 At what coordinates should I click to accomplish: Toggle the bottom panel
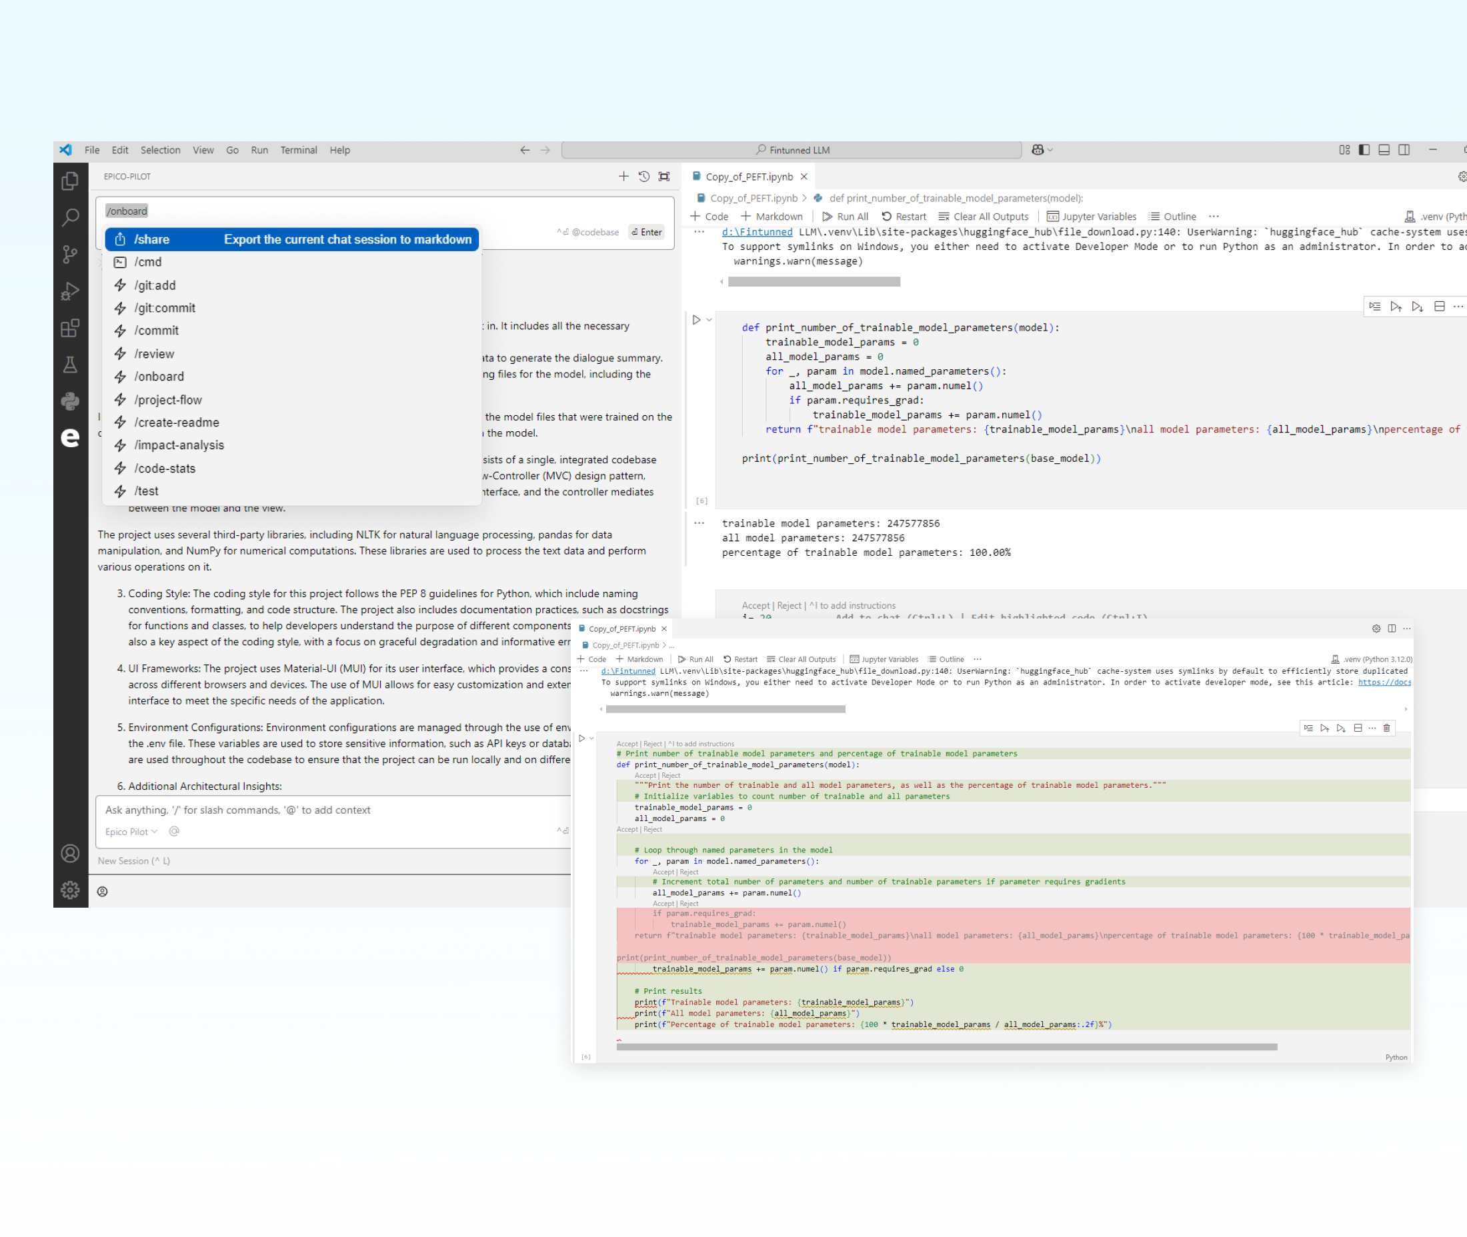point(1384,149)
